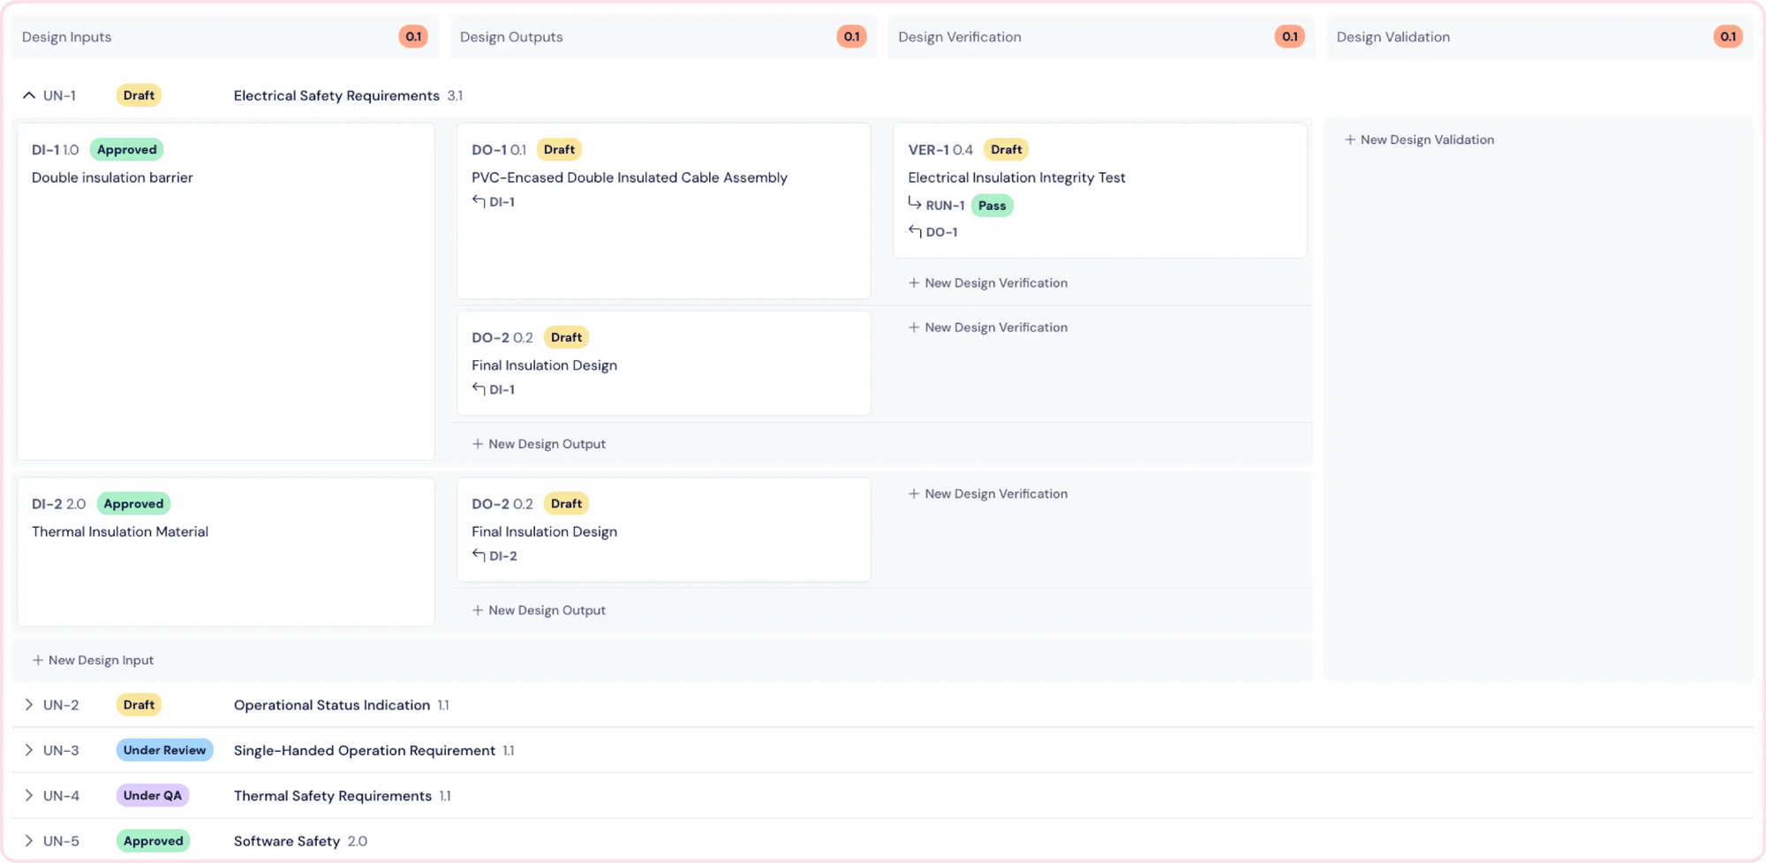Expand UN-3 Single-Handed Operation Requirement
1766x863 pixels.
coord(29,750)
